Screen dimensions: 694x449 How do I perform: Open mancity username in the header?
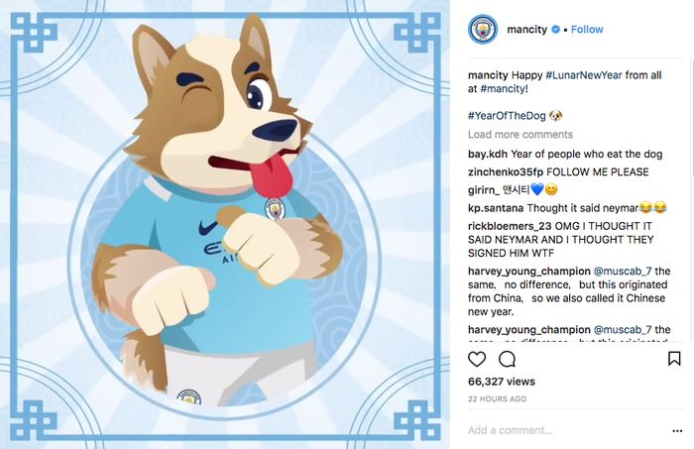(x=526, y=30)
